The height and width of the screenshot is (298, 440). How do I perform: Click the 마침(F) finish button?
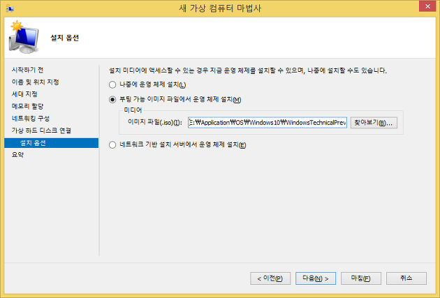click(x=361, y=278)
